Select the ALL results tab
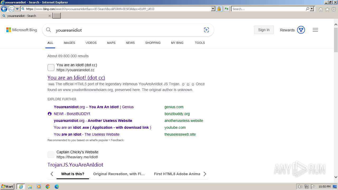The image size is (338, 190). (50, 43)
